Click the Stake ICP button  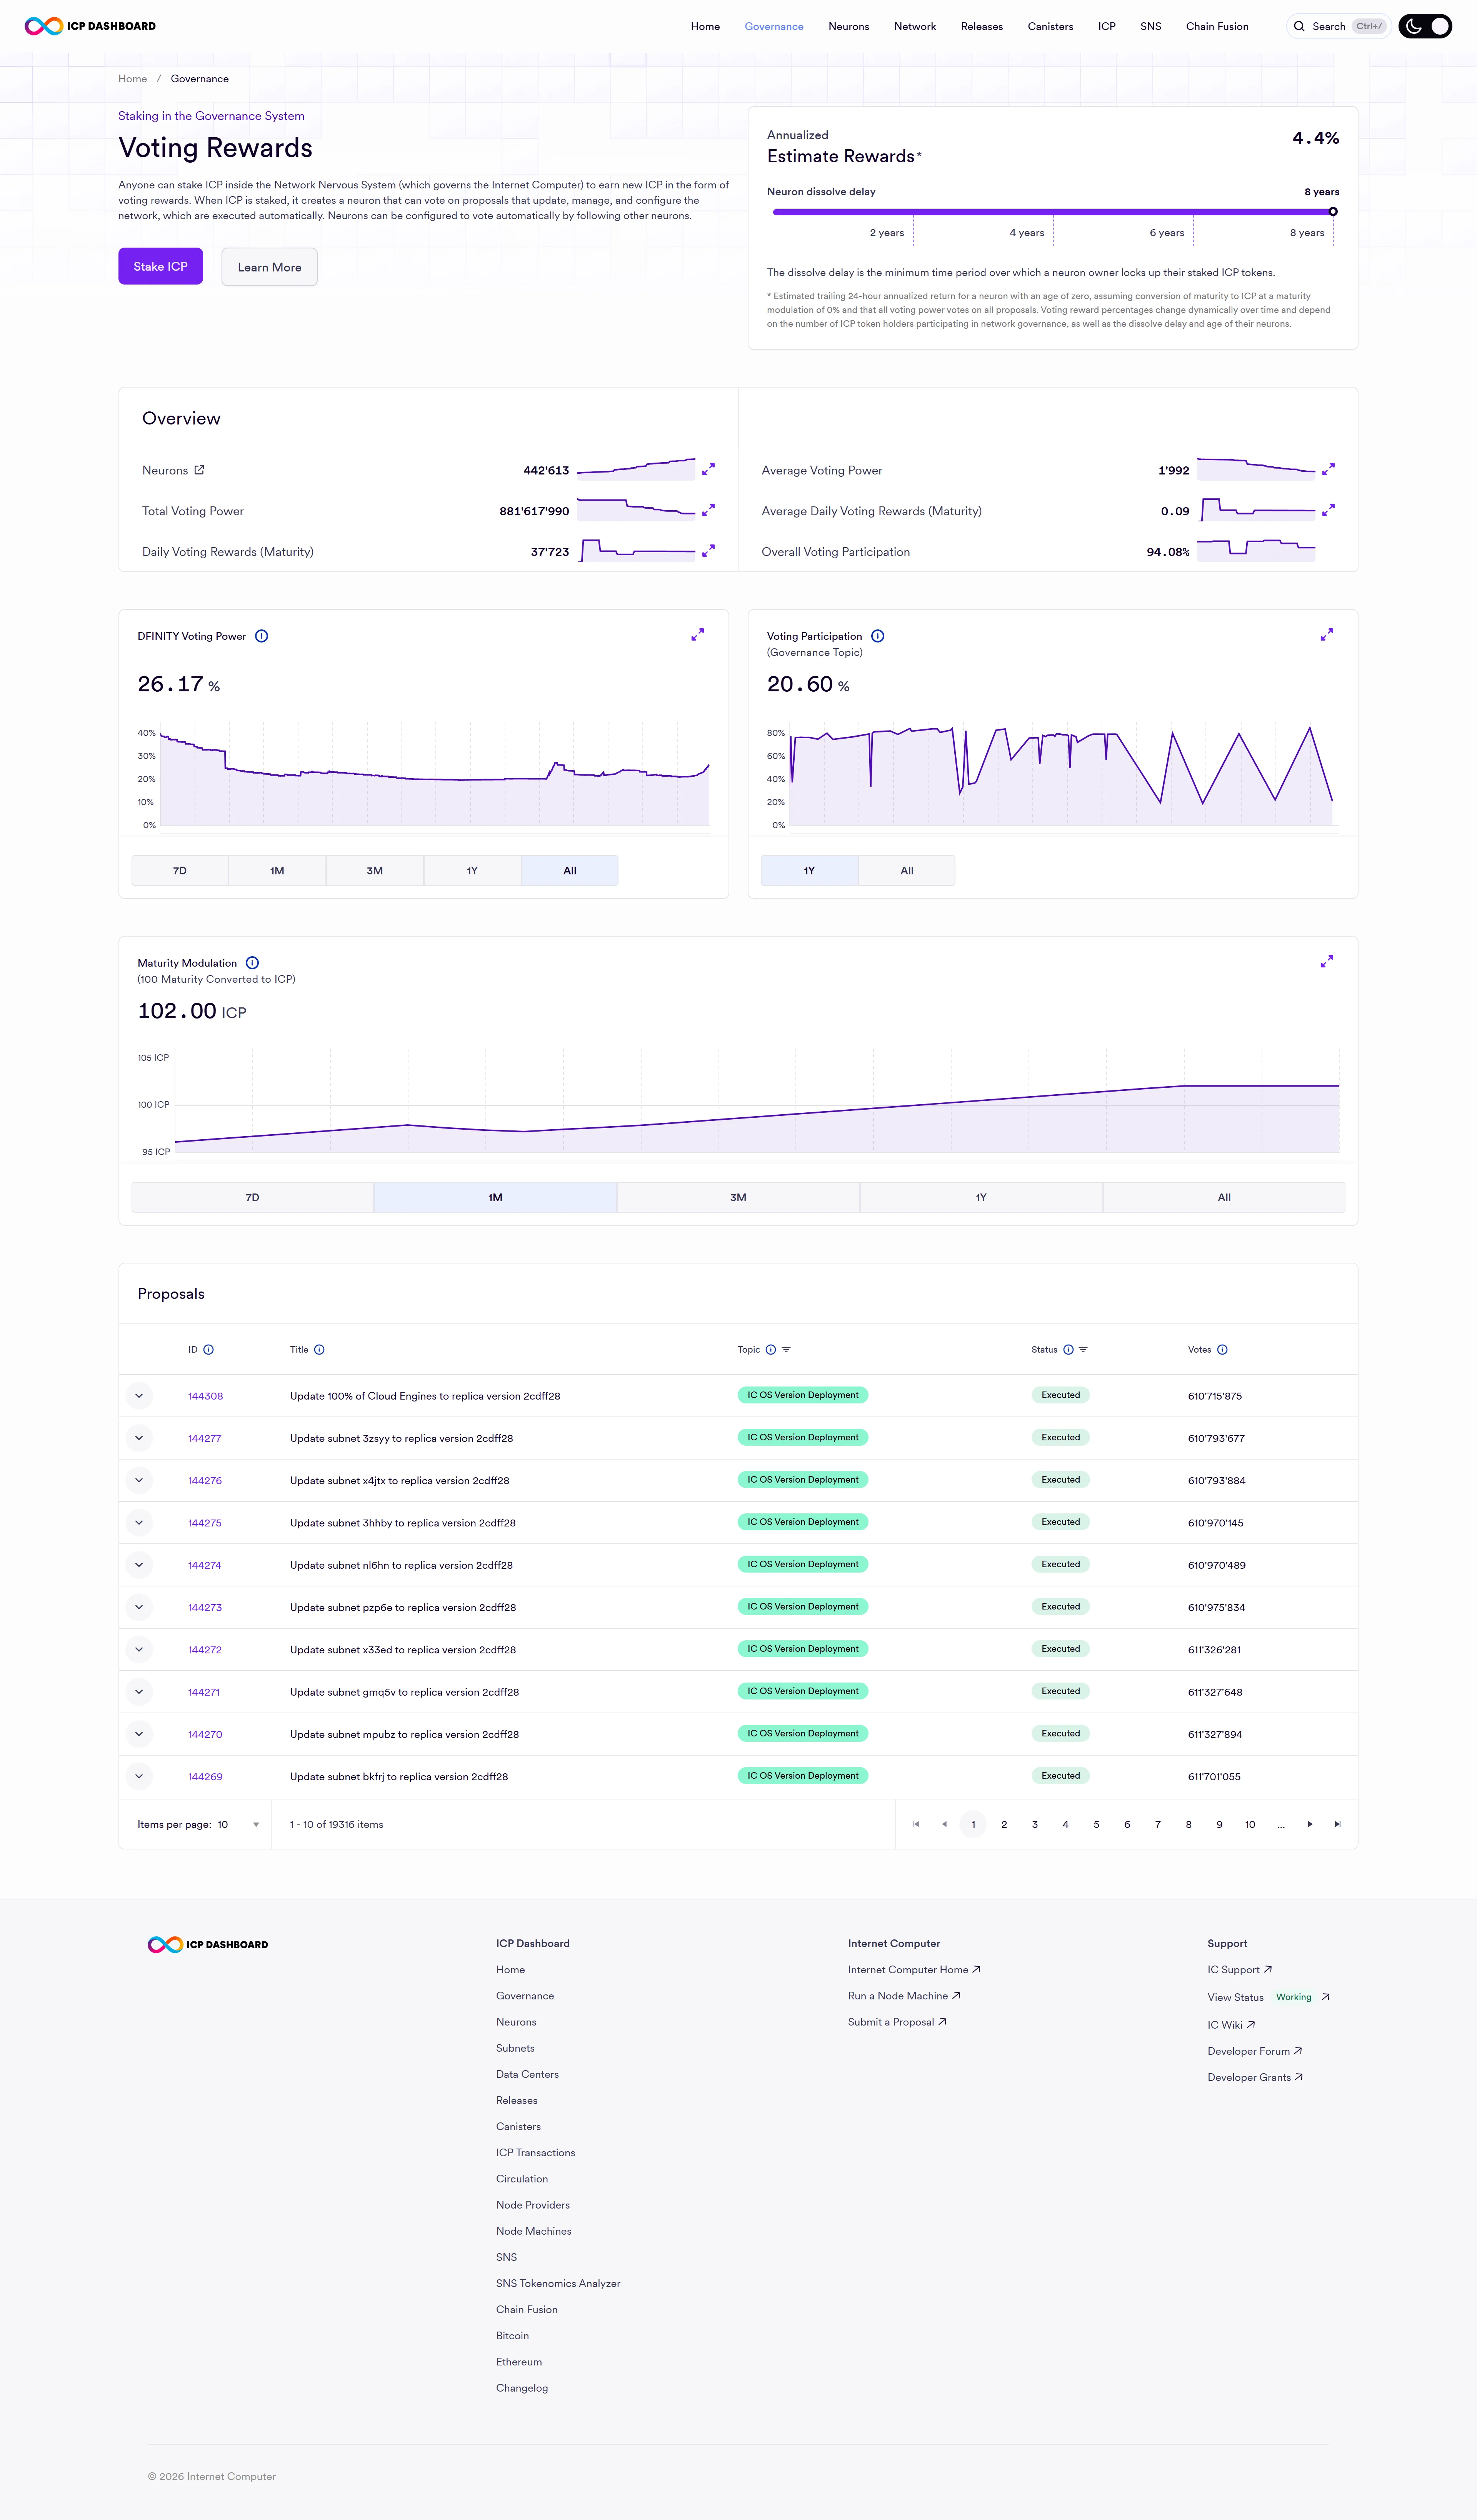click(160, 266)
